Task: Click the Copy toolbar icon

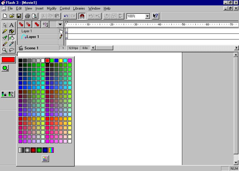Action: click(x=50, y=16)
